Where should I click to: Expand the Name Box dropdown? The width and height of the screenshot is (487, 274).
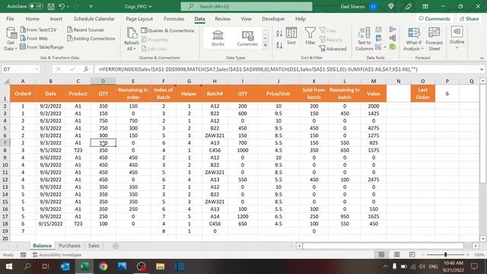[37, 69]
